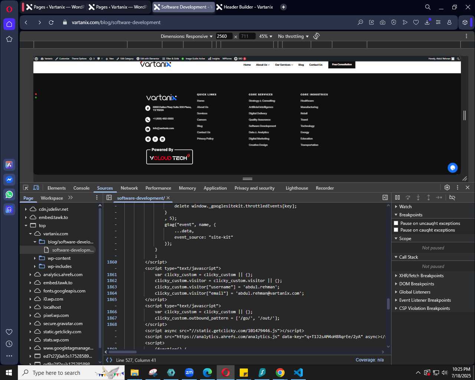Hide the sources navigator sidebar
Image resolution: width=475 pixels, height=380 pixels.
[x=109, y=197]
